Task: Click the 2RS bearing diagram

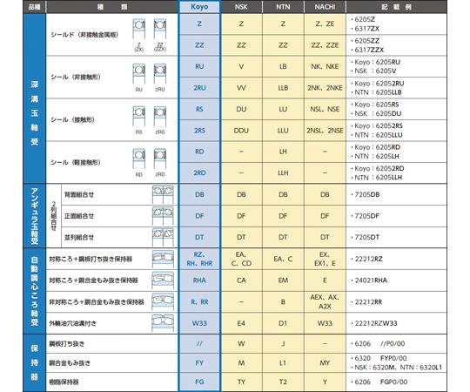Action: click(x=160, y=116)
